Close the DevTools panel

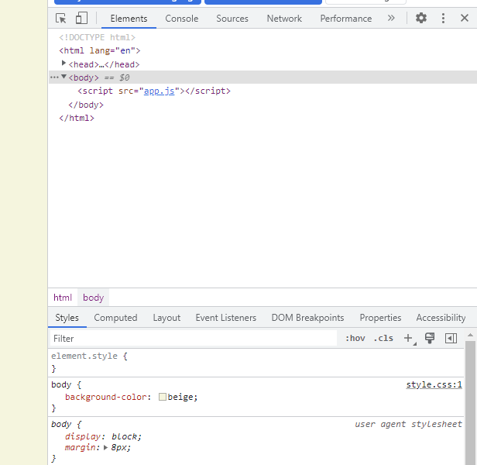pyautogui.click(x=465, y=18)
